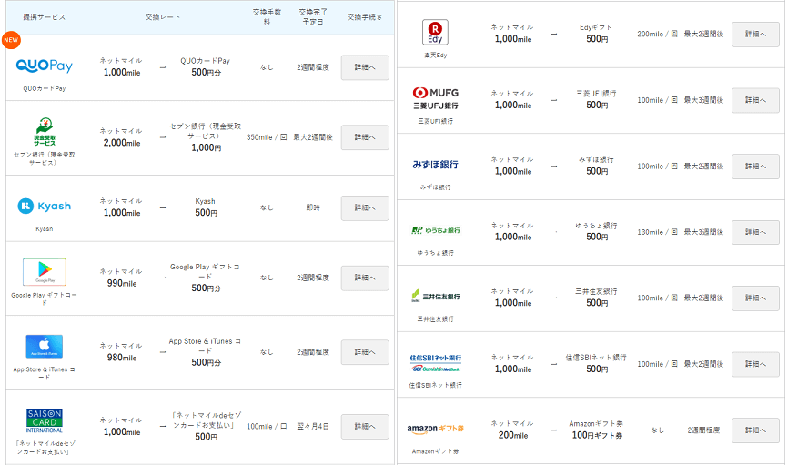Click the Amazon gift card logo
Screen dimensions: 788x465
point(435,429)
